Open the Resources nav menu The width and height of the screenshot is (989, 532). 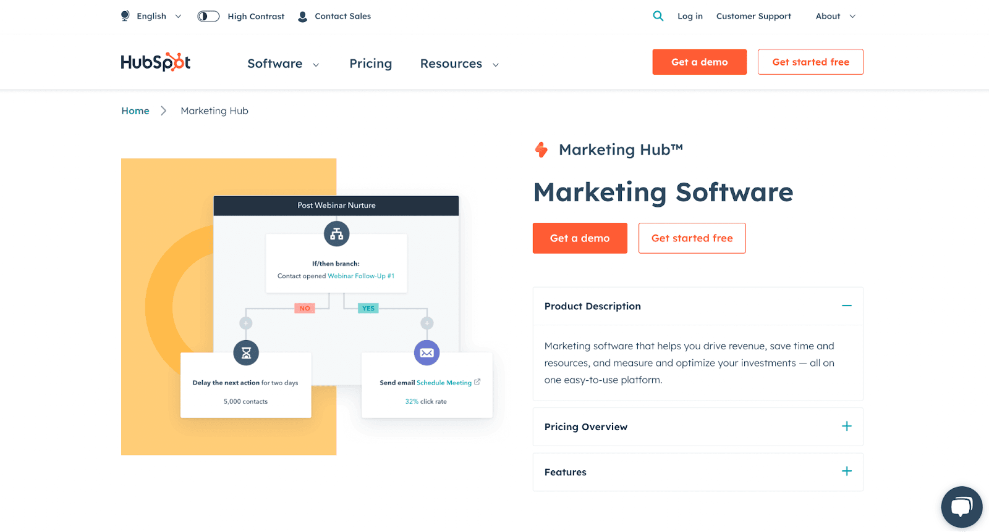[451, 64]
